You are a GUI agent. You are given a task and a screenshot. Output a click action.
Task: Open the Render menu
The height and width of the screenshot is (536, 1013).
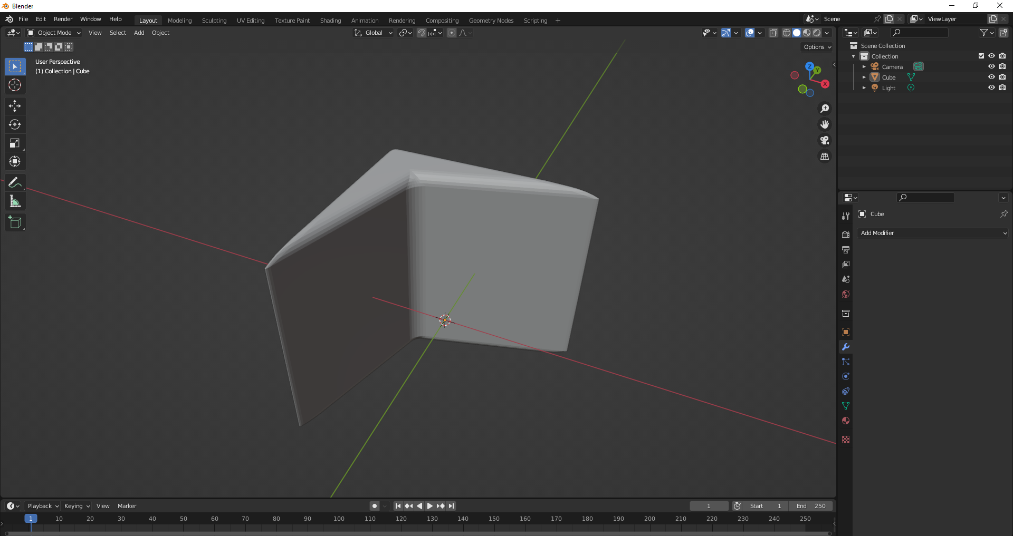(x=63, y=19)
